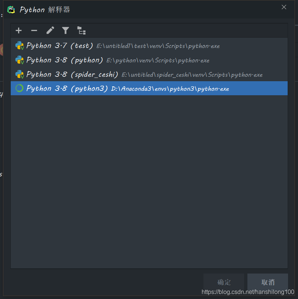This screenshot has width=298, height=299.
Task: Remove the selected interpreter
Action: tap(34, 31)
